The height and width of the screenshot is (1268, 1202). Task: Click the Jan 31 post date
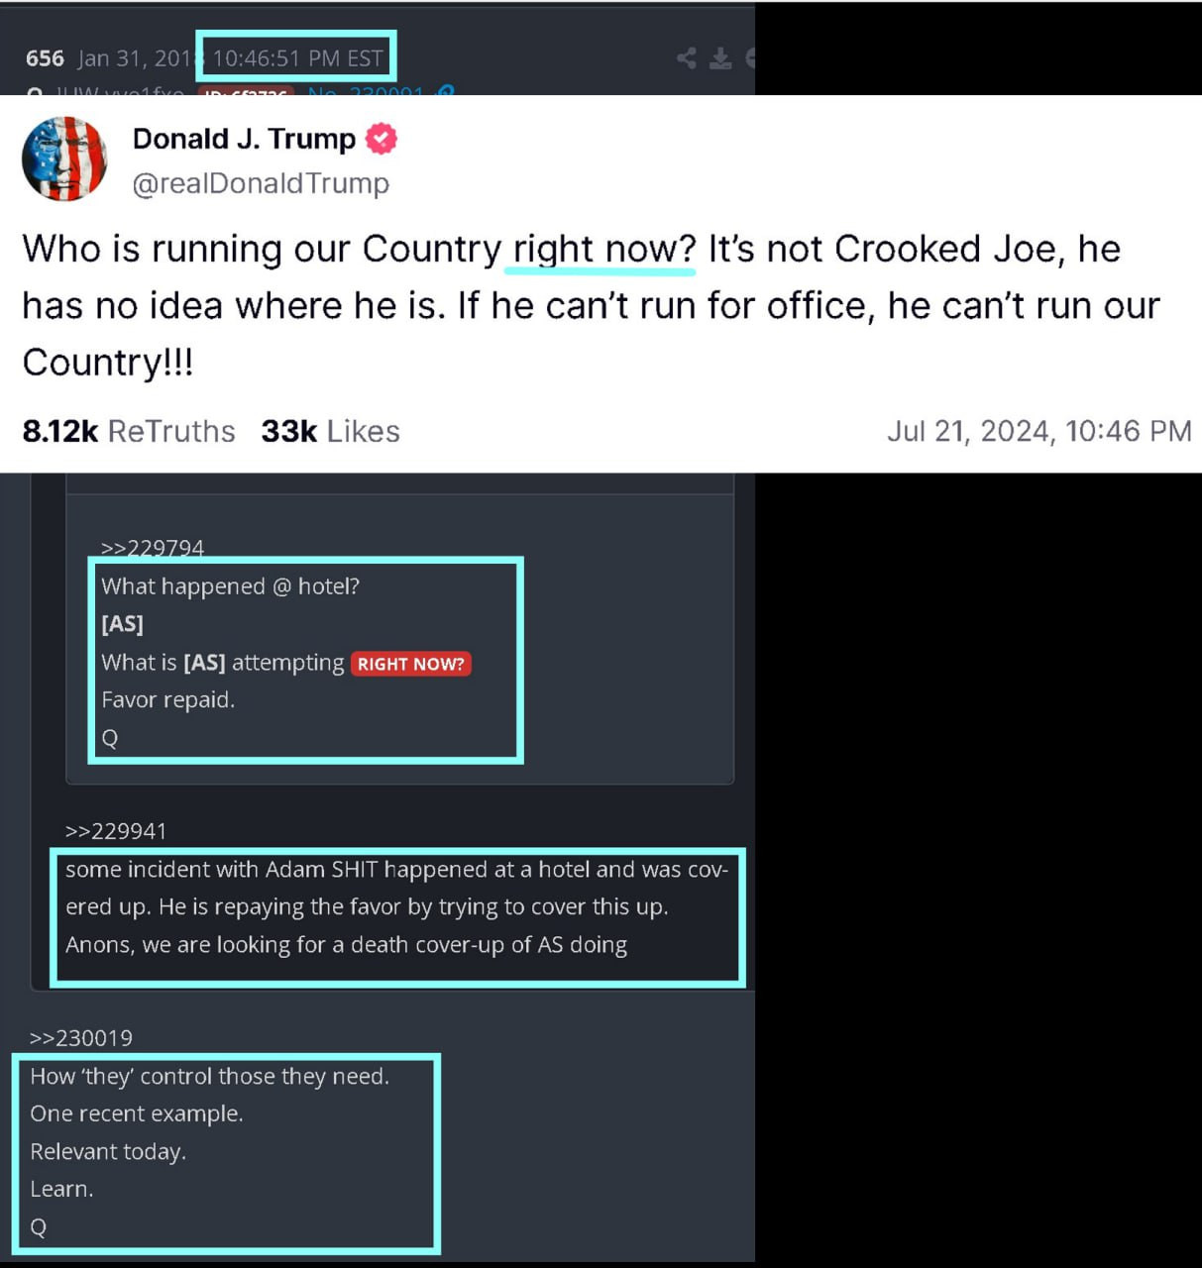(134, 58)
